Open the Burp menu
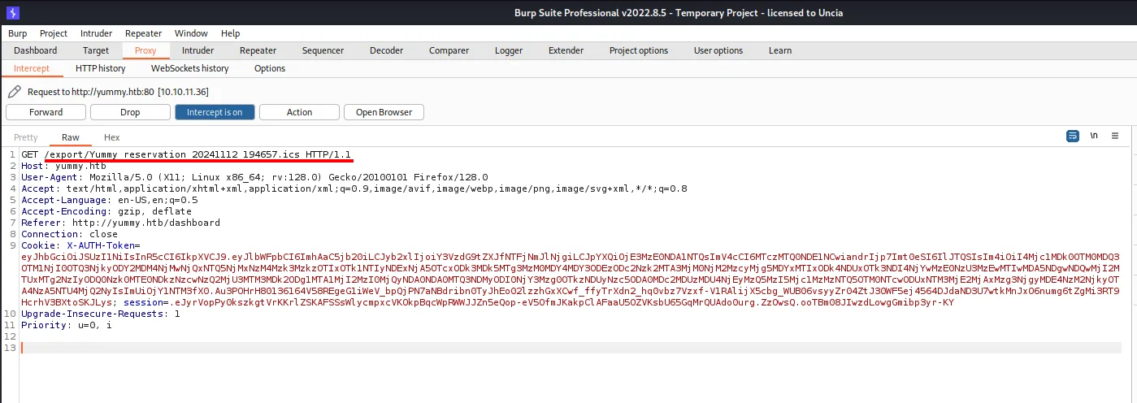1137x403 pixels. [x=18, y=33]
